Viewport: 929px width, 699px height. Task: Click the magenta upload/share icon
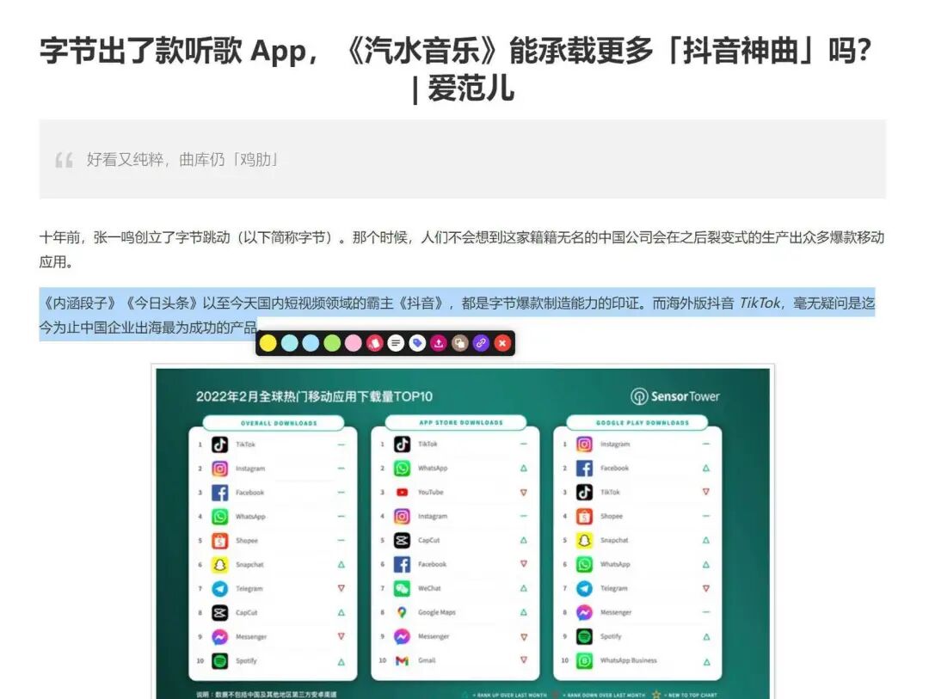pyautogui.click(x=439, y=343)
